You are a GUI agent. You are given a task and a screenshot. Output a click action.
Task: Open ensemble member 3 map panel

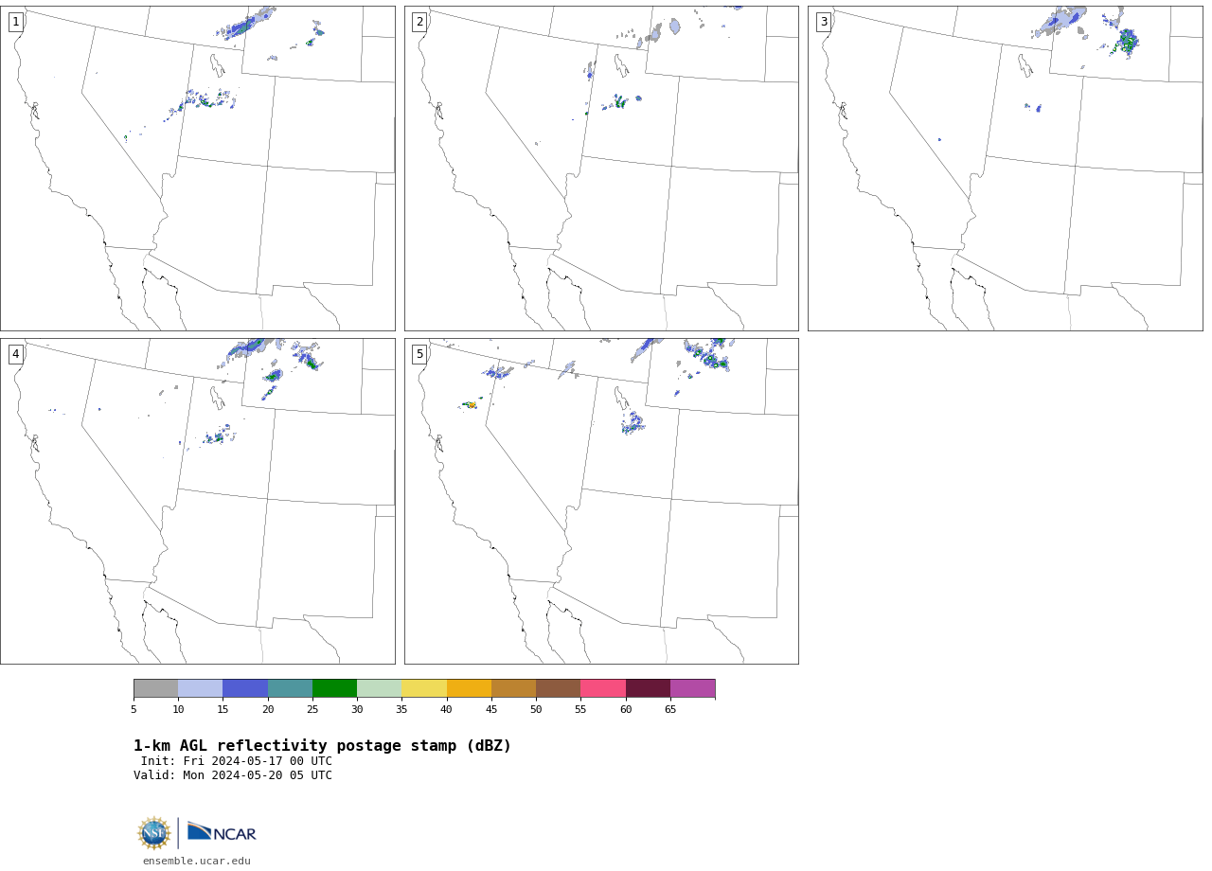click(x=1005, y=169)
